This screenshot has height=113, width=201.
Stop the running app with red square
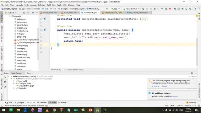pyautogui.click(x=170, y=9)
